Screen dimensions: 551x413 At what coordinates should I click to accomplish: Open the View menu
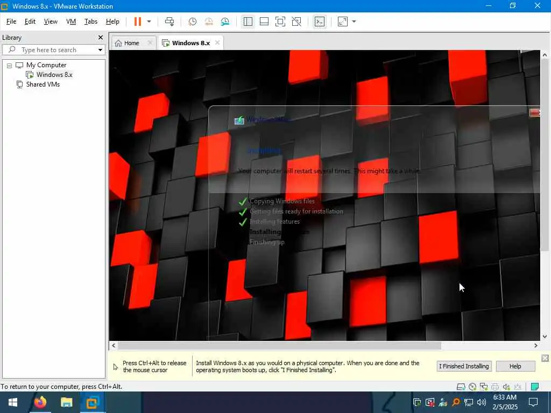(51, 22)
